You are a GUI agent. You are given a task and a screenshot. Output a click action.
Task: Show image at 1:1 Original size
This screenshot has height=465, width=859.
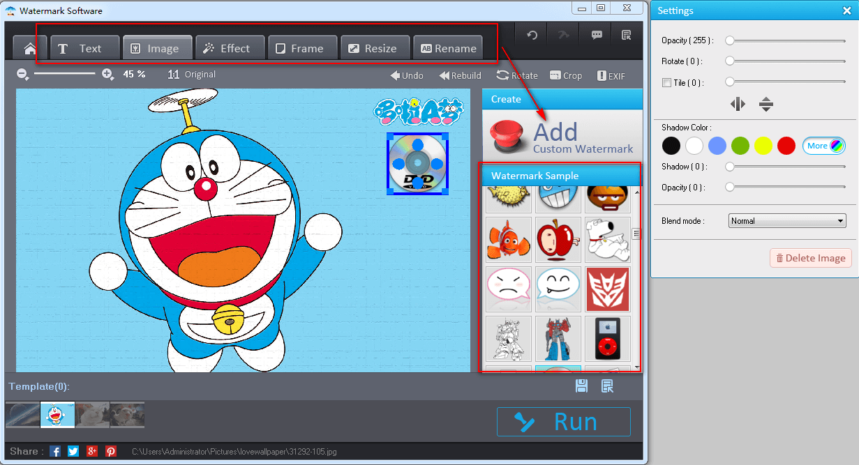[192, 74]
